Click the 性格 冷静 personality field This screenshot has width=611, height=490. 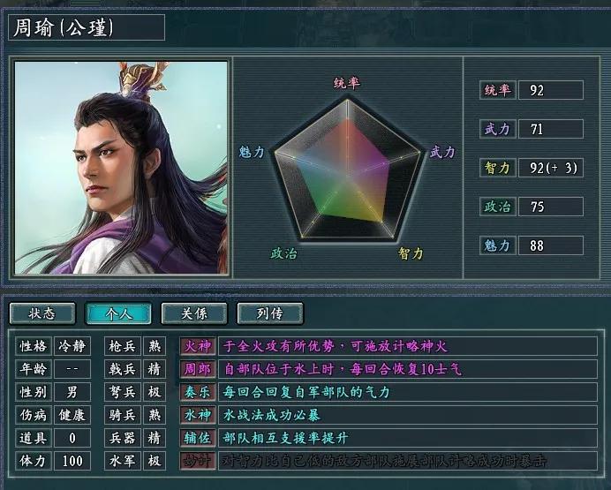53,346
